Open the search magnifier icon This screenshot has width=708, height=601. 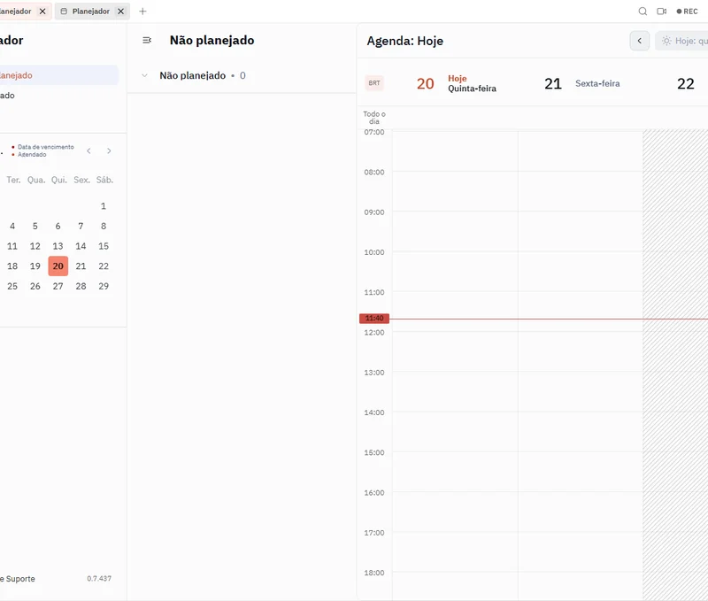click(643, 12)
